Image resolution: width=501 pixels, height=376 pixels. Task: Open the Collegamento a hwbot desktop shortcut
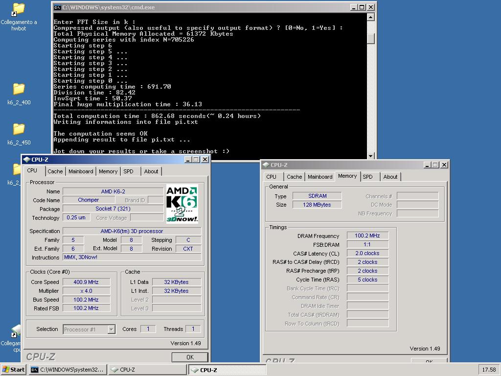pyautogui.click(x=18, y=17)
